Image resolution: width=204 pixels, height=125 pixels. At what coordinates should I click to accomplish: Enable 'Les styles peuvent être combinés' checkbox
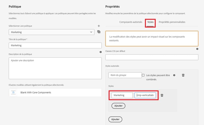click(x=143, y=75)
